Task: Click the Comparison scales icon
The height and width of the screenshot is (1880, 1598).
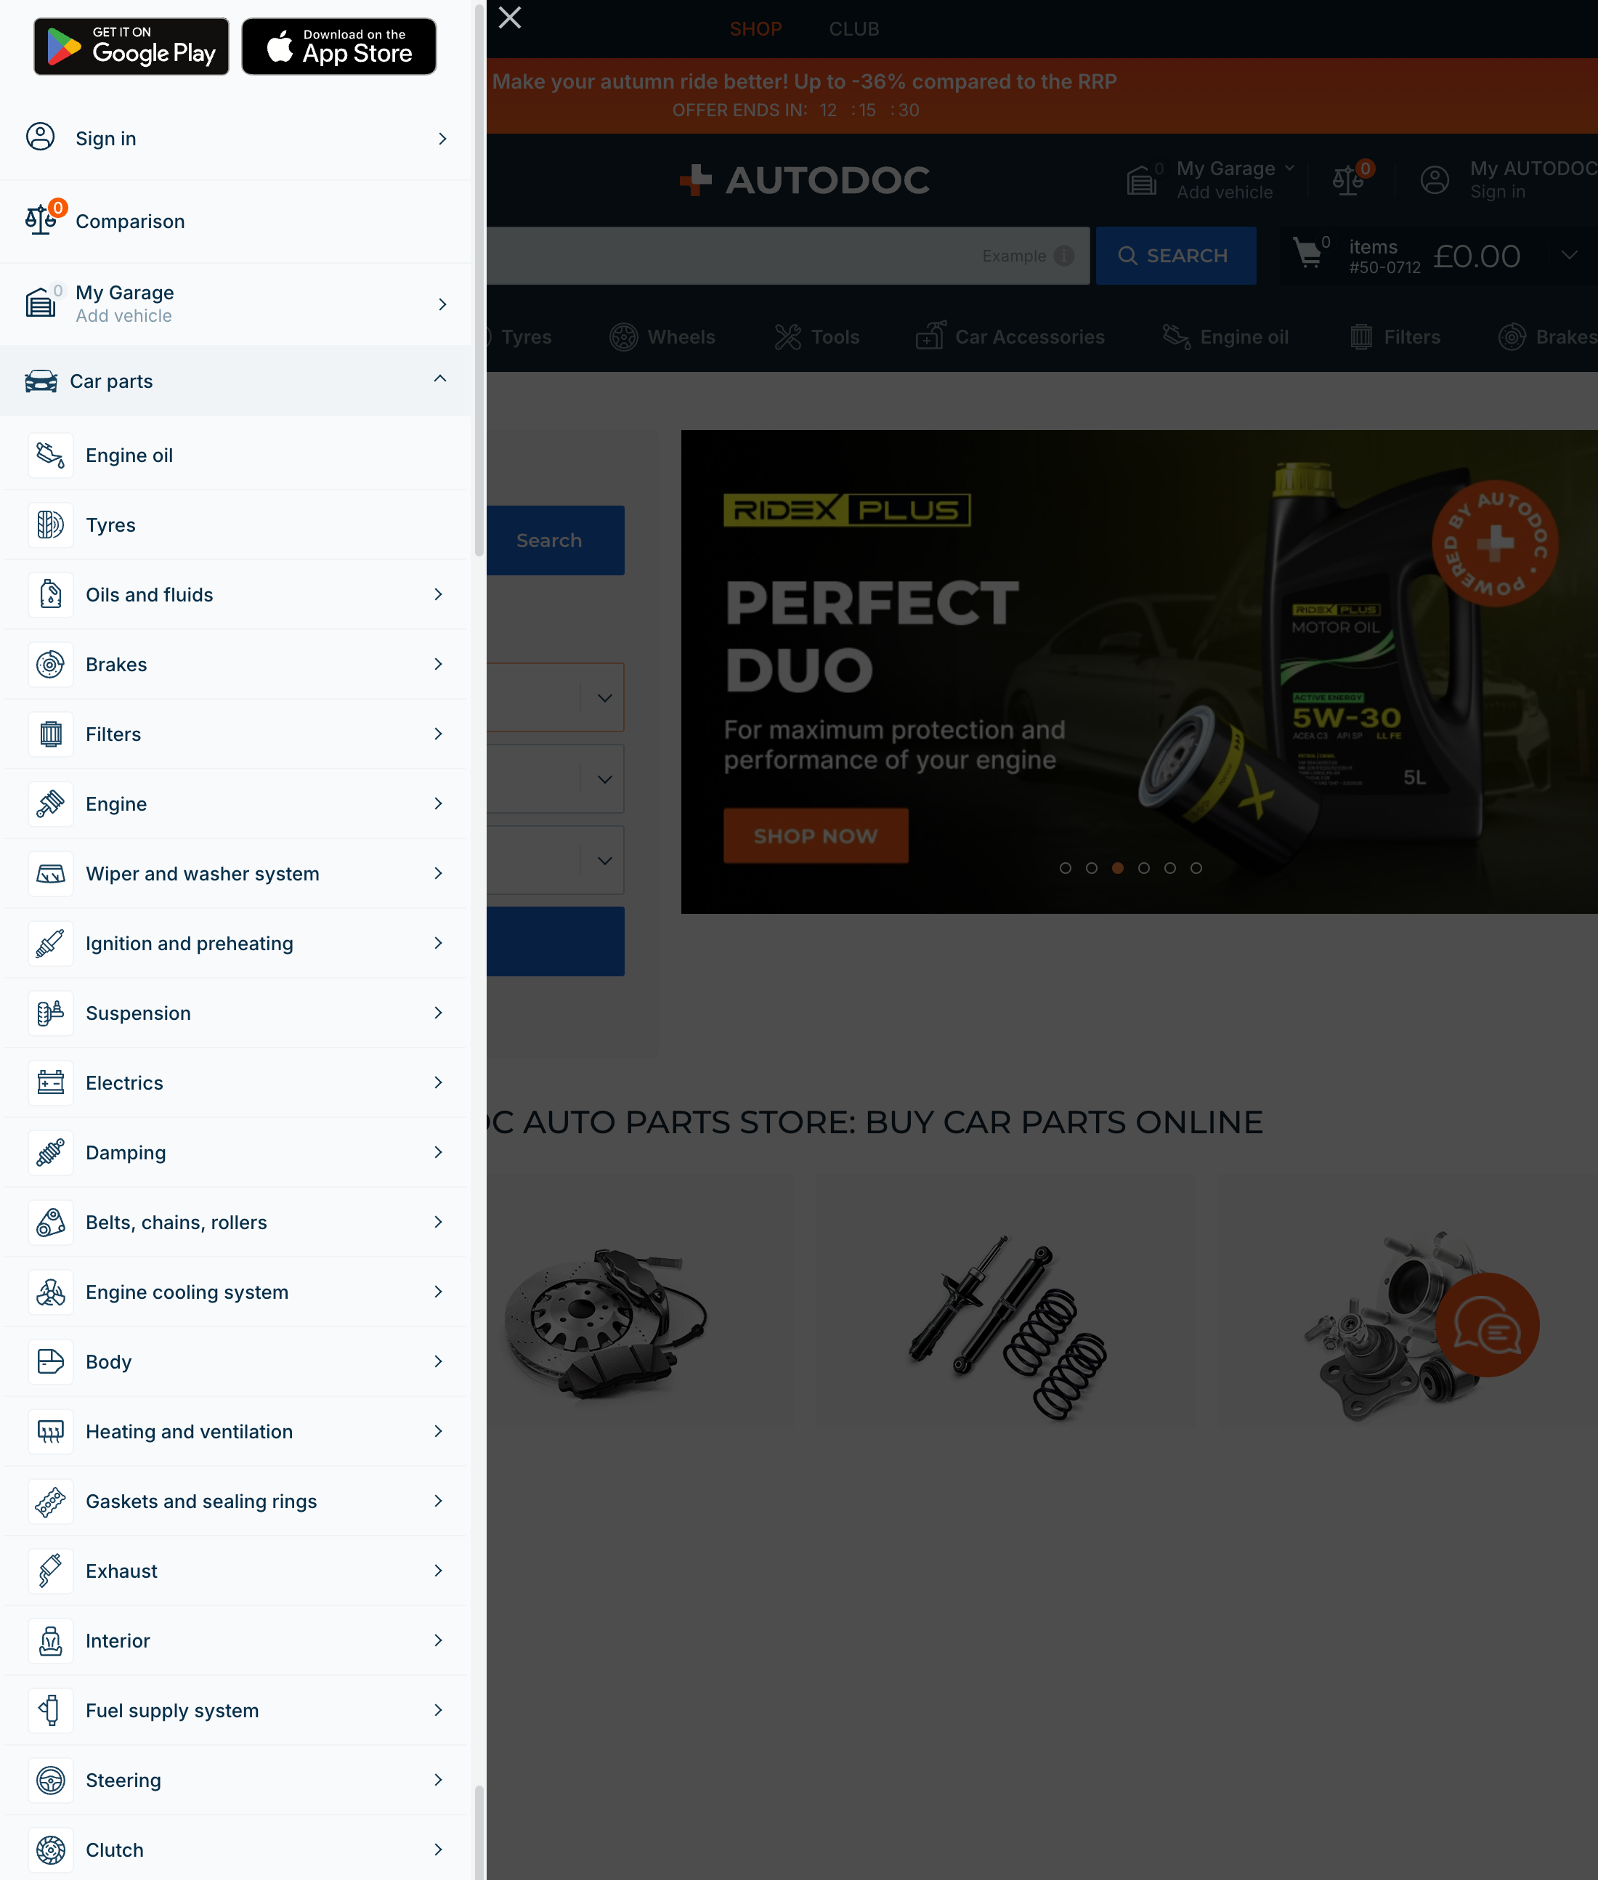Action: point(41,220)
